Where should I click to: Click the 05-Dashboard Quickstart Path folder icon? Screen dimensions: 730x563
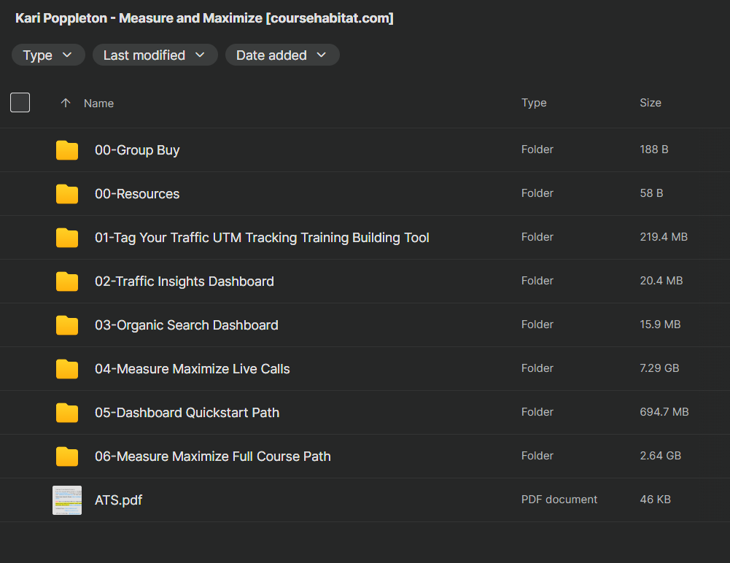click(x=67, y=413)
